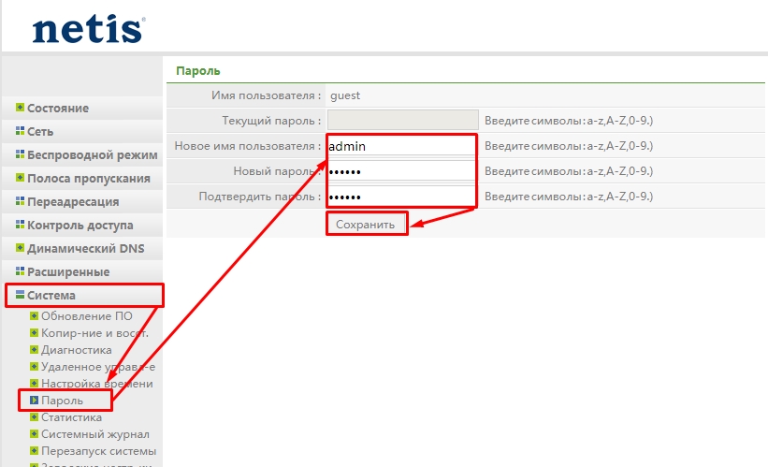Click the bullet icon beside Диагностика
The image size is (768, 467).
(35, 349)
